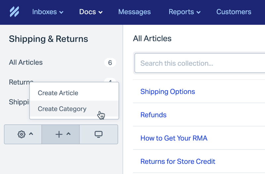This screenshot has width=265, height=174.
Task: Open the How to Get Your RMA article
Action: 174,138
